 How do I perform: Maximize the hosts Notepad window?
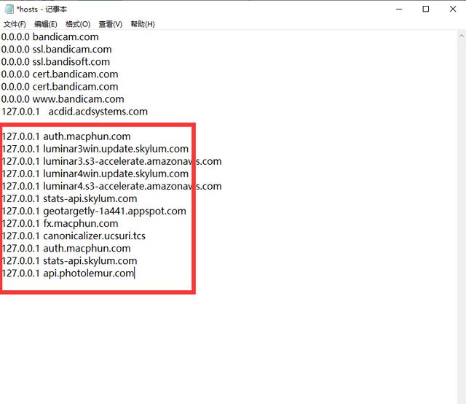425,9
